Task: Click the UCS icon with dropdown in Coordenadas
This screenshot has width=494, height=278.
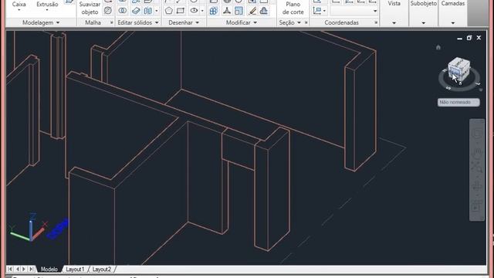Action: [319, 11]
